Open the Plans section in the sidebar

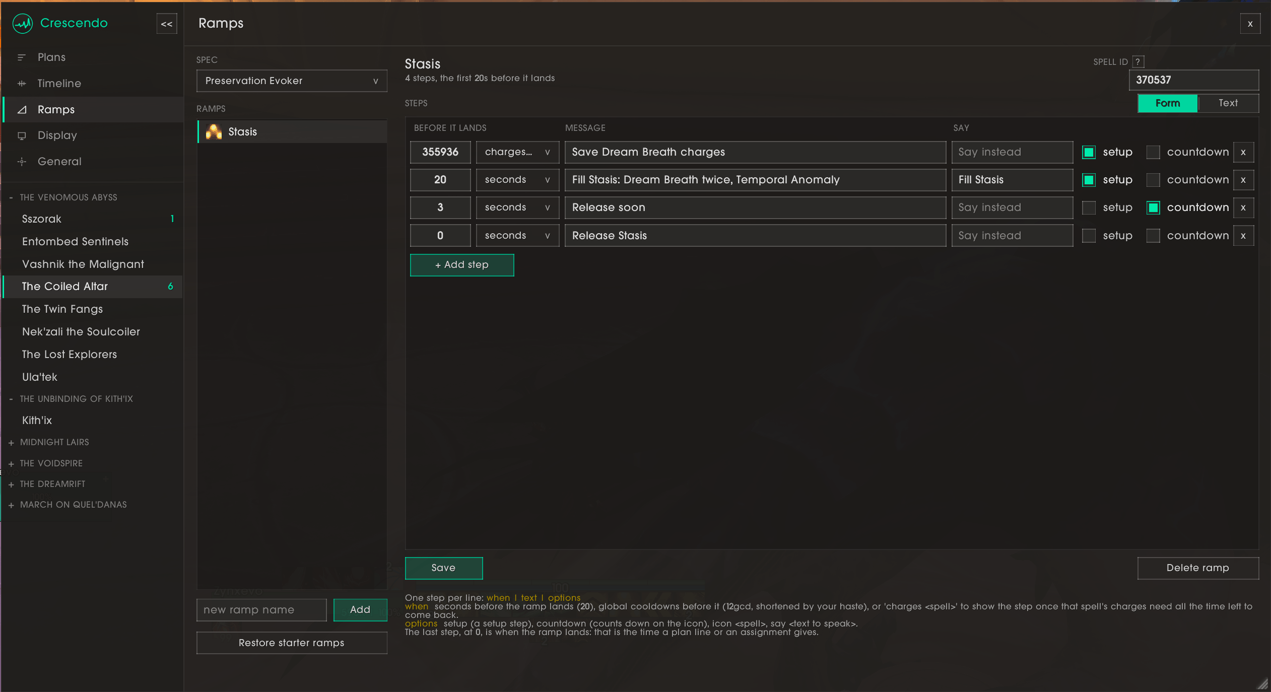click(51, 57)
